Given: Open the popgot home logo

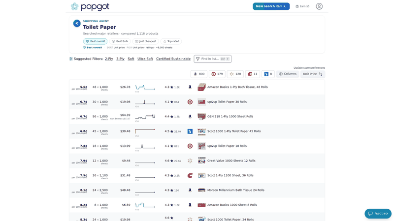Looking at the screenshot, I should click(90, 6).
